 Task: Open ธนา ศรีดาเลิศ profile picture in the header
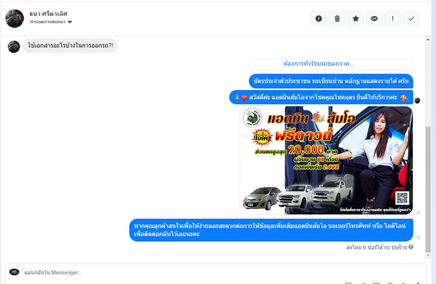[x=15, y=19]
